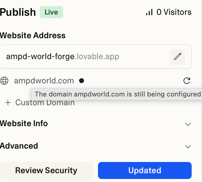Viewport: 202px width, 182px height.
Task: Click the plus icon for Custom Domain
Action: pos(8,103)
